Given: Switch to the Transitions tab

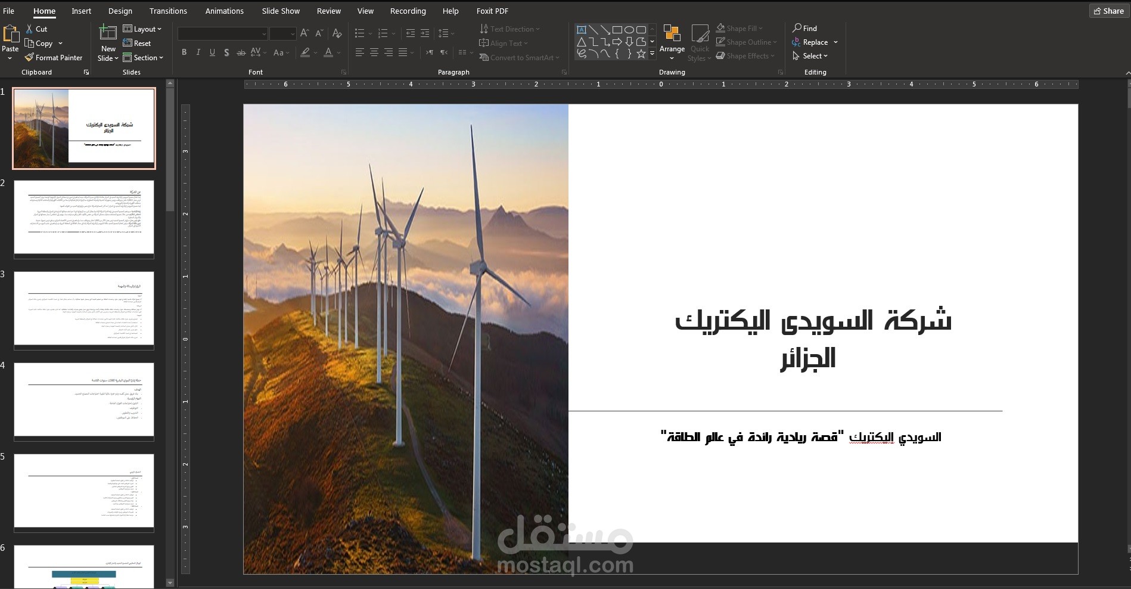Looking at the screenshot, I should click(168, 11).
